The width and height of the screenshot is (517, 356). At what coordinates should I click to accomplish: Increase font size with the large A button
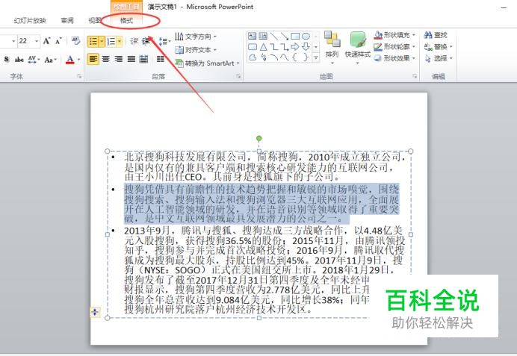click(46, 41)
